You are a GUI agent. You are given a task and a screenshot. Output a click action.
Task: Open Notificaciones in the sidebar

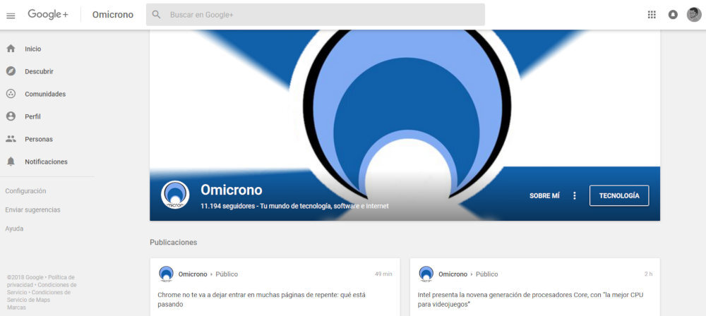click(47, 161)
